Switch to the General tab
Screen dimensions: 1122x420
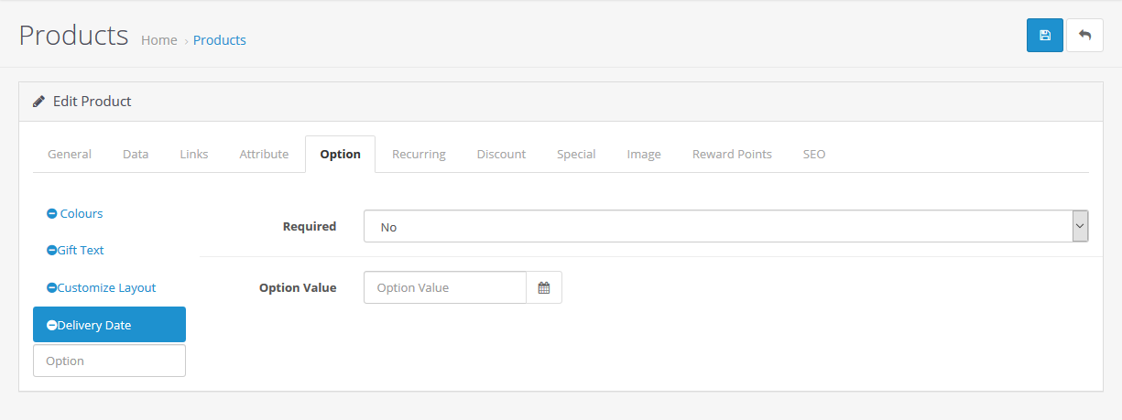(x=70, y=154)
